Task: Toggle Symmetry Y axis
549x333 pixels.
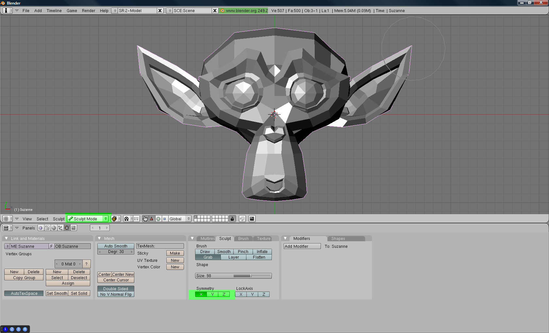Action: [x=212, y=294]
